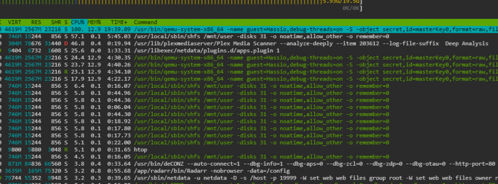498x184 pixels.
Task: Select the shfs thread with time 0:17.80
Action: pyautogui.click(x=249, y=128)
